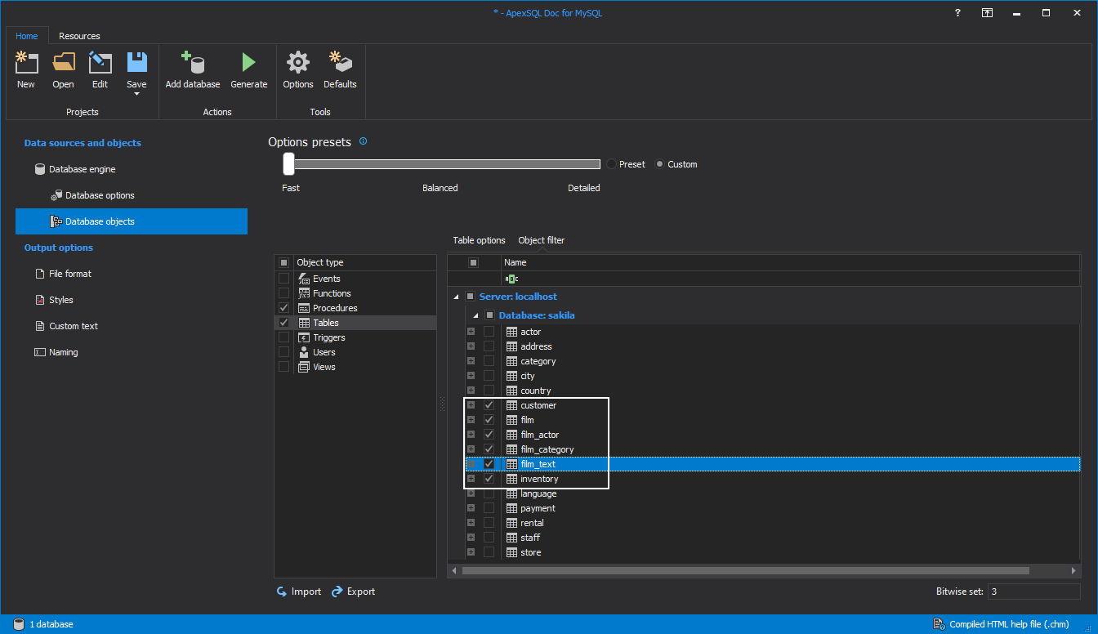This screenshot has height=634, width=1098.
Task: Expand the address table row
Action: [471, 346]
